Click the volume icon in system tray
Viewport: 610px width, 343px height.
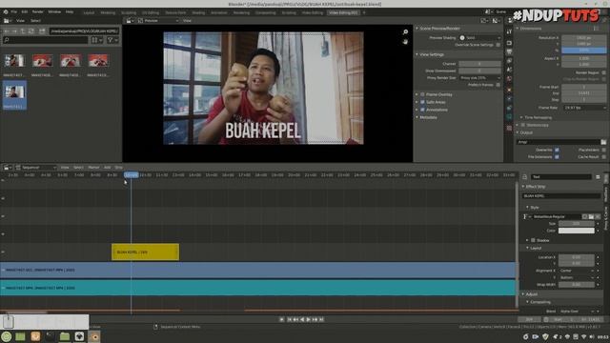click(x=592, y=336)
